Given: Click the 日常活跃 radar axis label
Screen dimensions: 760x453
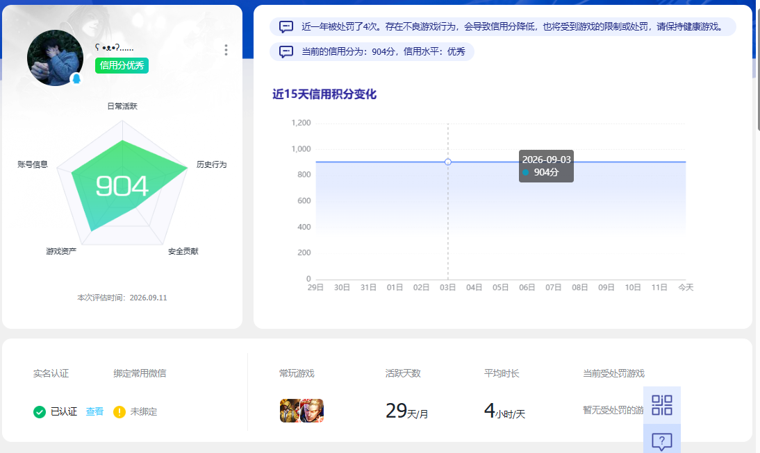Looking at the screenshot, I should coord(122,106).
